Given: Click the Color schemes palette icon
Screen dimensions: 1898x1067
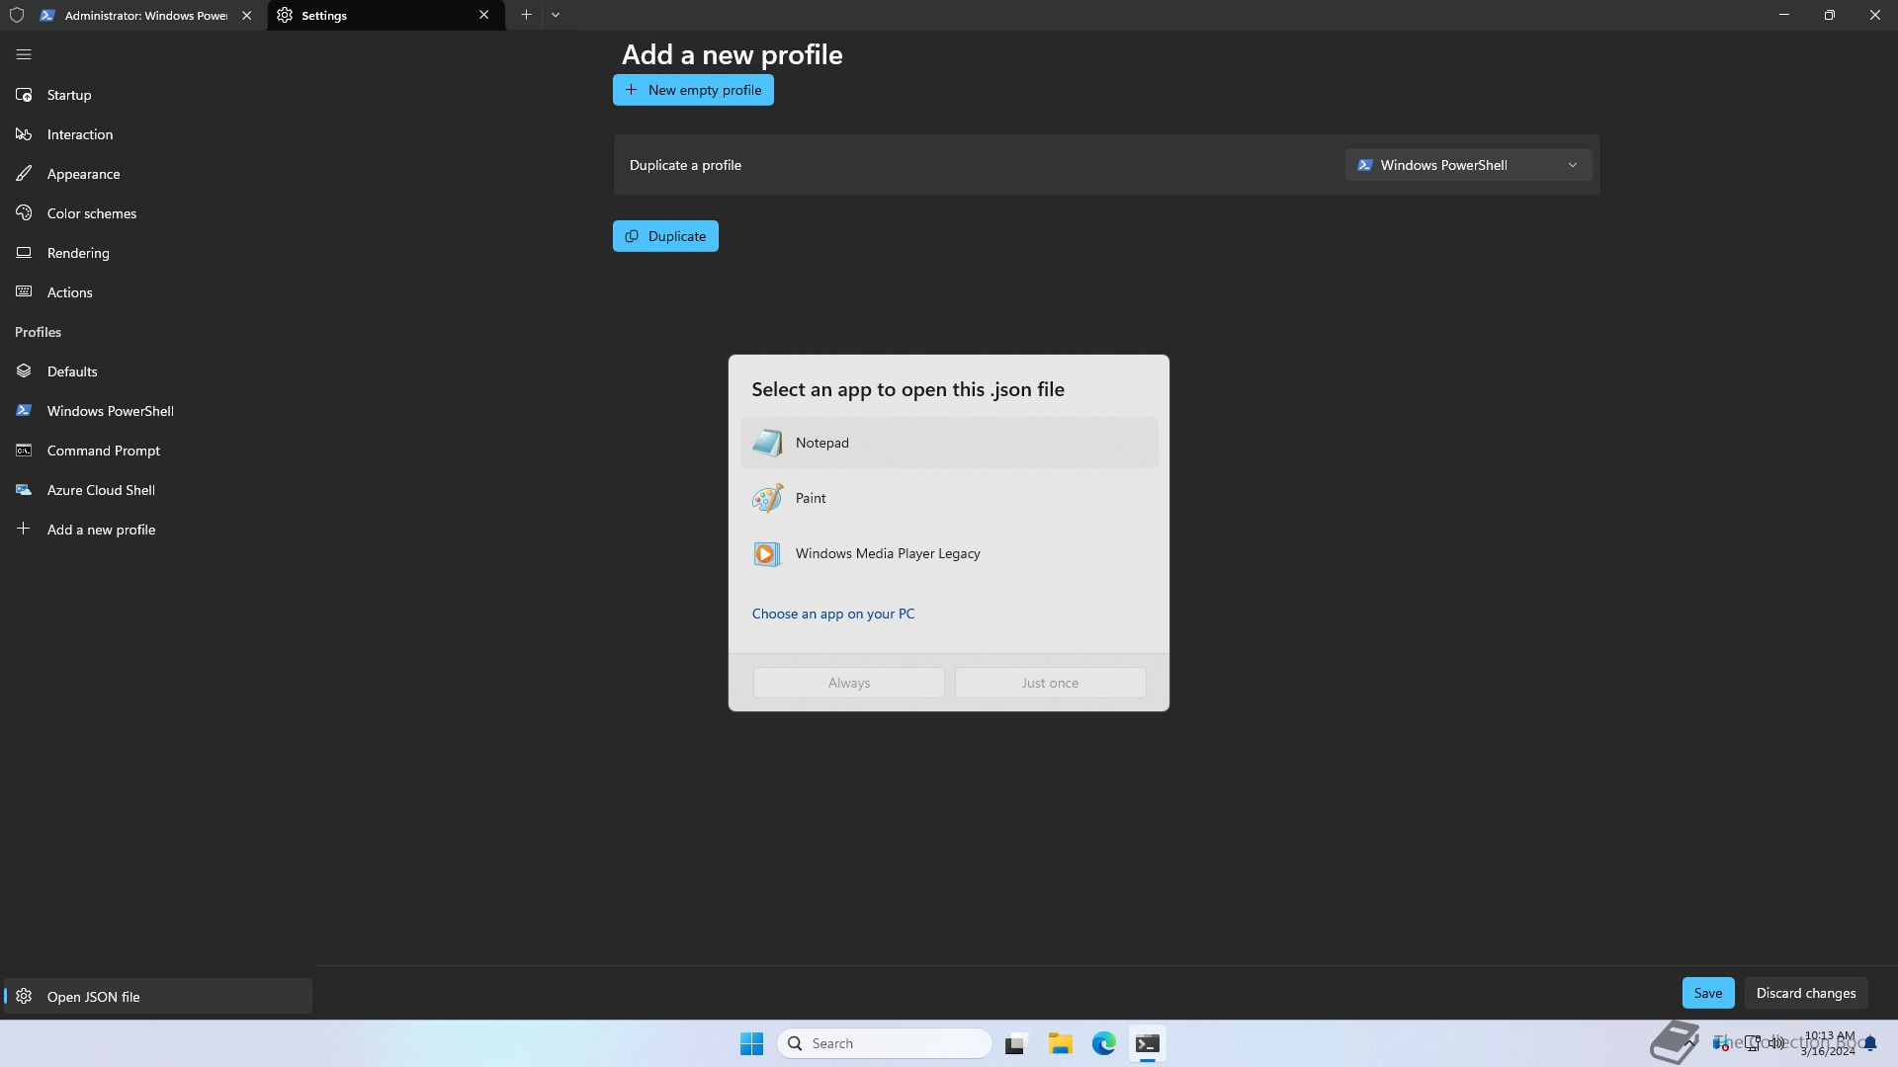Looking at the screenshot, I should pyautogui.click(x=24, y=213).
